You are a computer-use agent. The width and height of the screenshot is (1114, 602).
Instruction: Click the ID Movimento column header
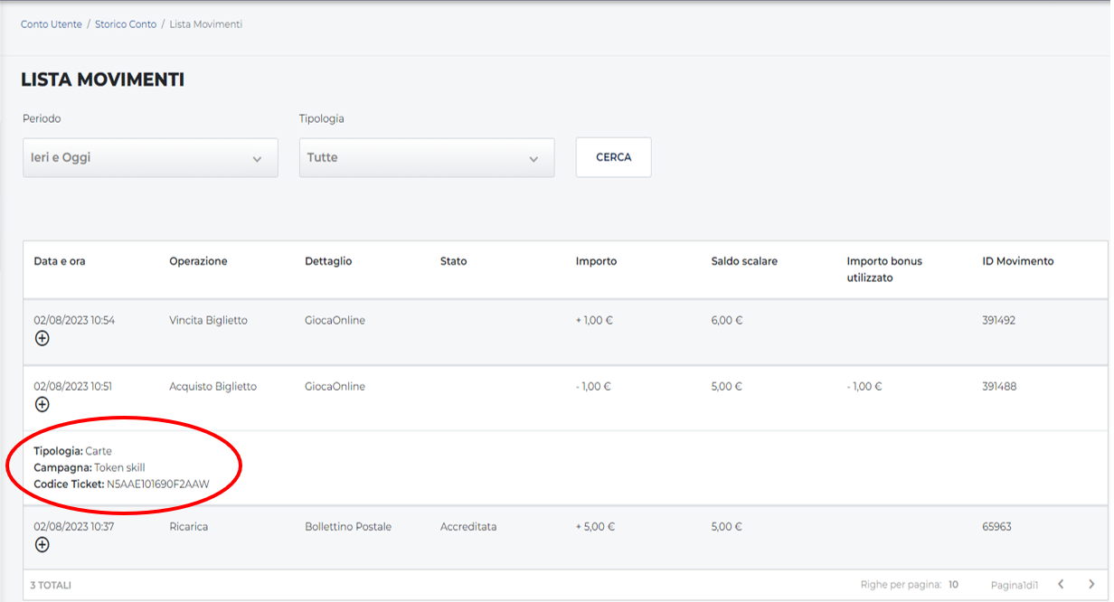1017,261
